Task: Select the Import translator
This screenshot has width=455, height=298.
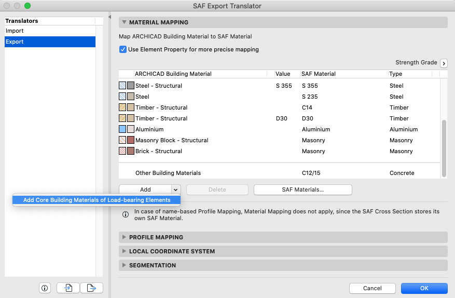Action: (x=50, y=31)
